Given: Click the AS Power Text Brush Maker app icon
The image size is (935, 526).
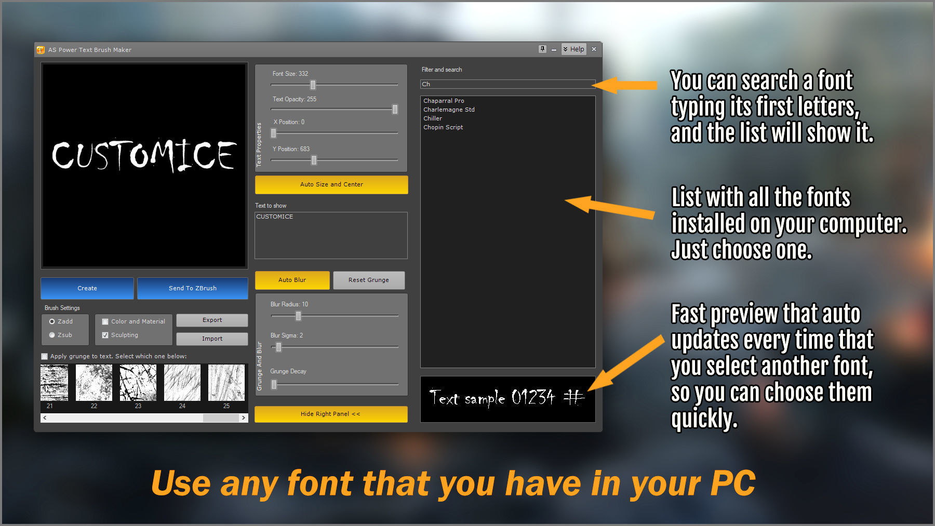Looking at the screenshot, I should 41,50.
